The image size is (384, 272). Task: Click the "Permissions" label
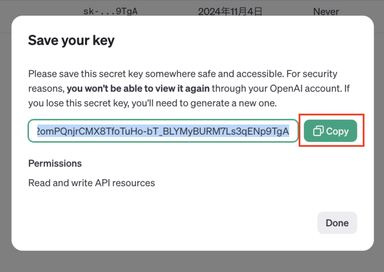55,163
